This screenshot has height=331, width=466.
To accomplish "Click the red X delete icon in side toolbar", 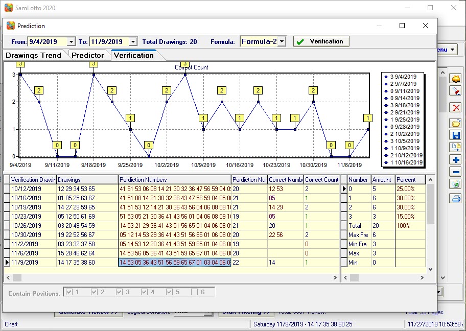I will [x=456, y=107].
